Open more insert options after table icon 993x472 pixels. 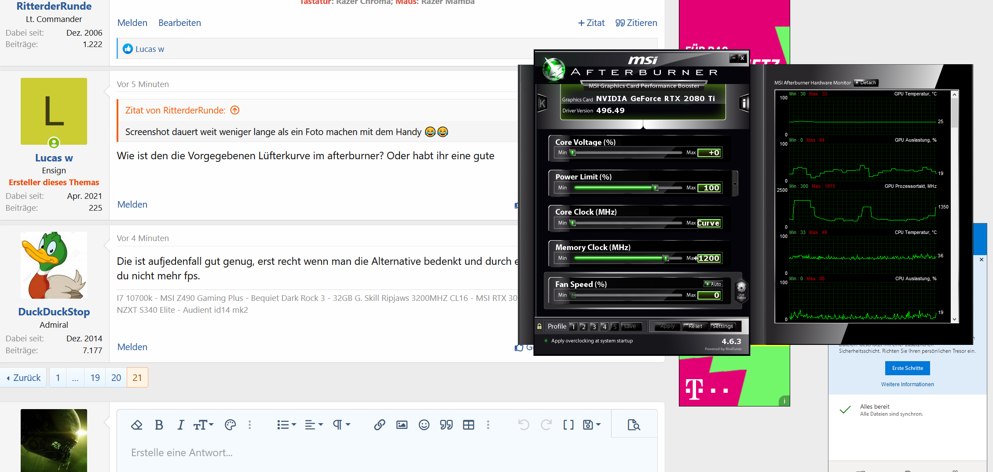pos(488,424)
